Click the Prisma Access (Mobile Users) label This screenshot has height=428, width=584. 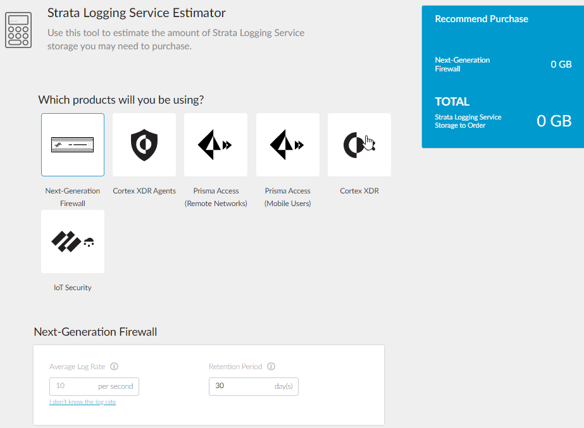point(288,197)
